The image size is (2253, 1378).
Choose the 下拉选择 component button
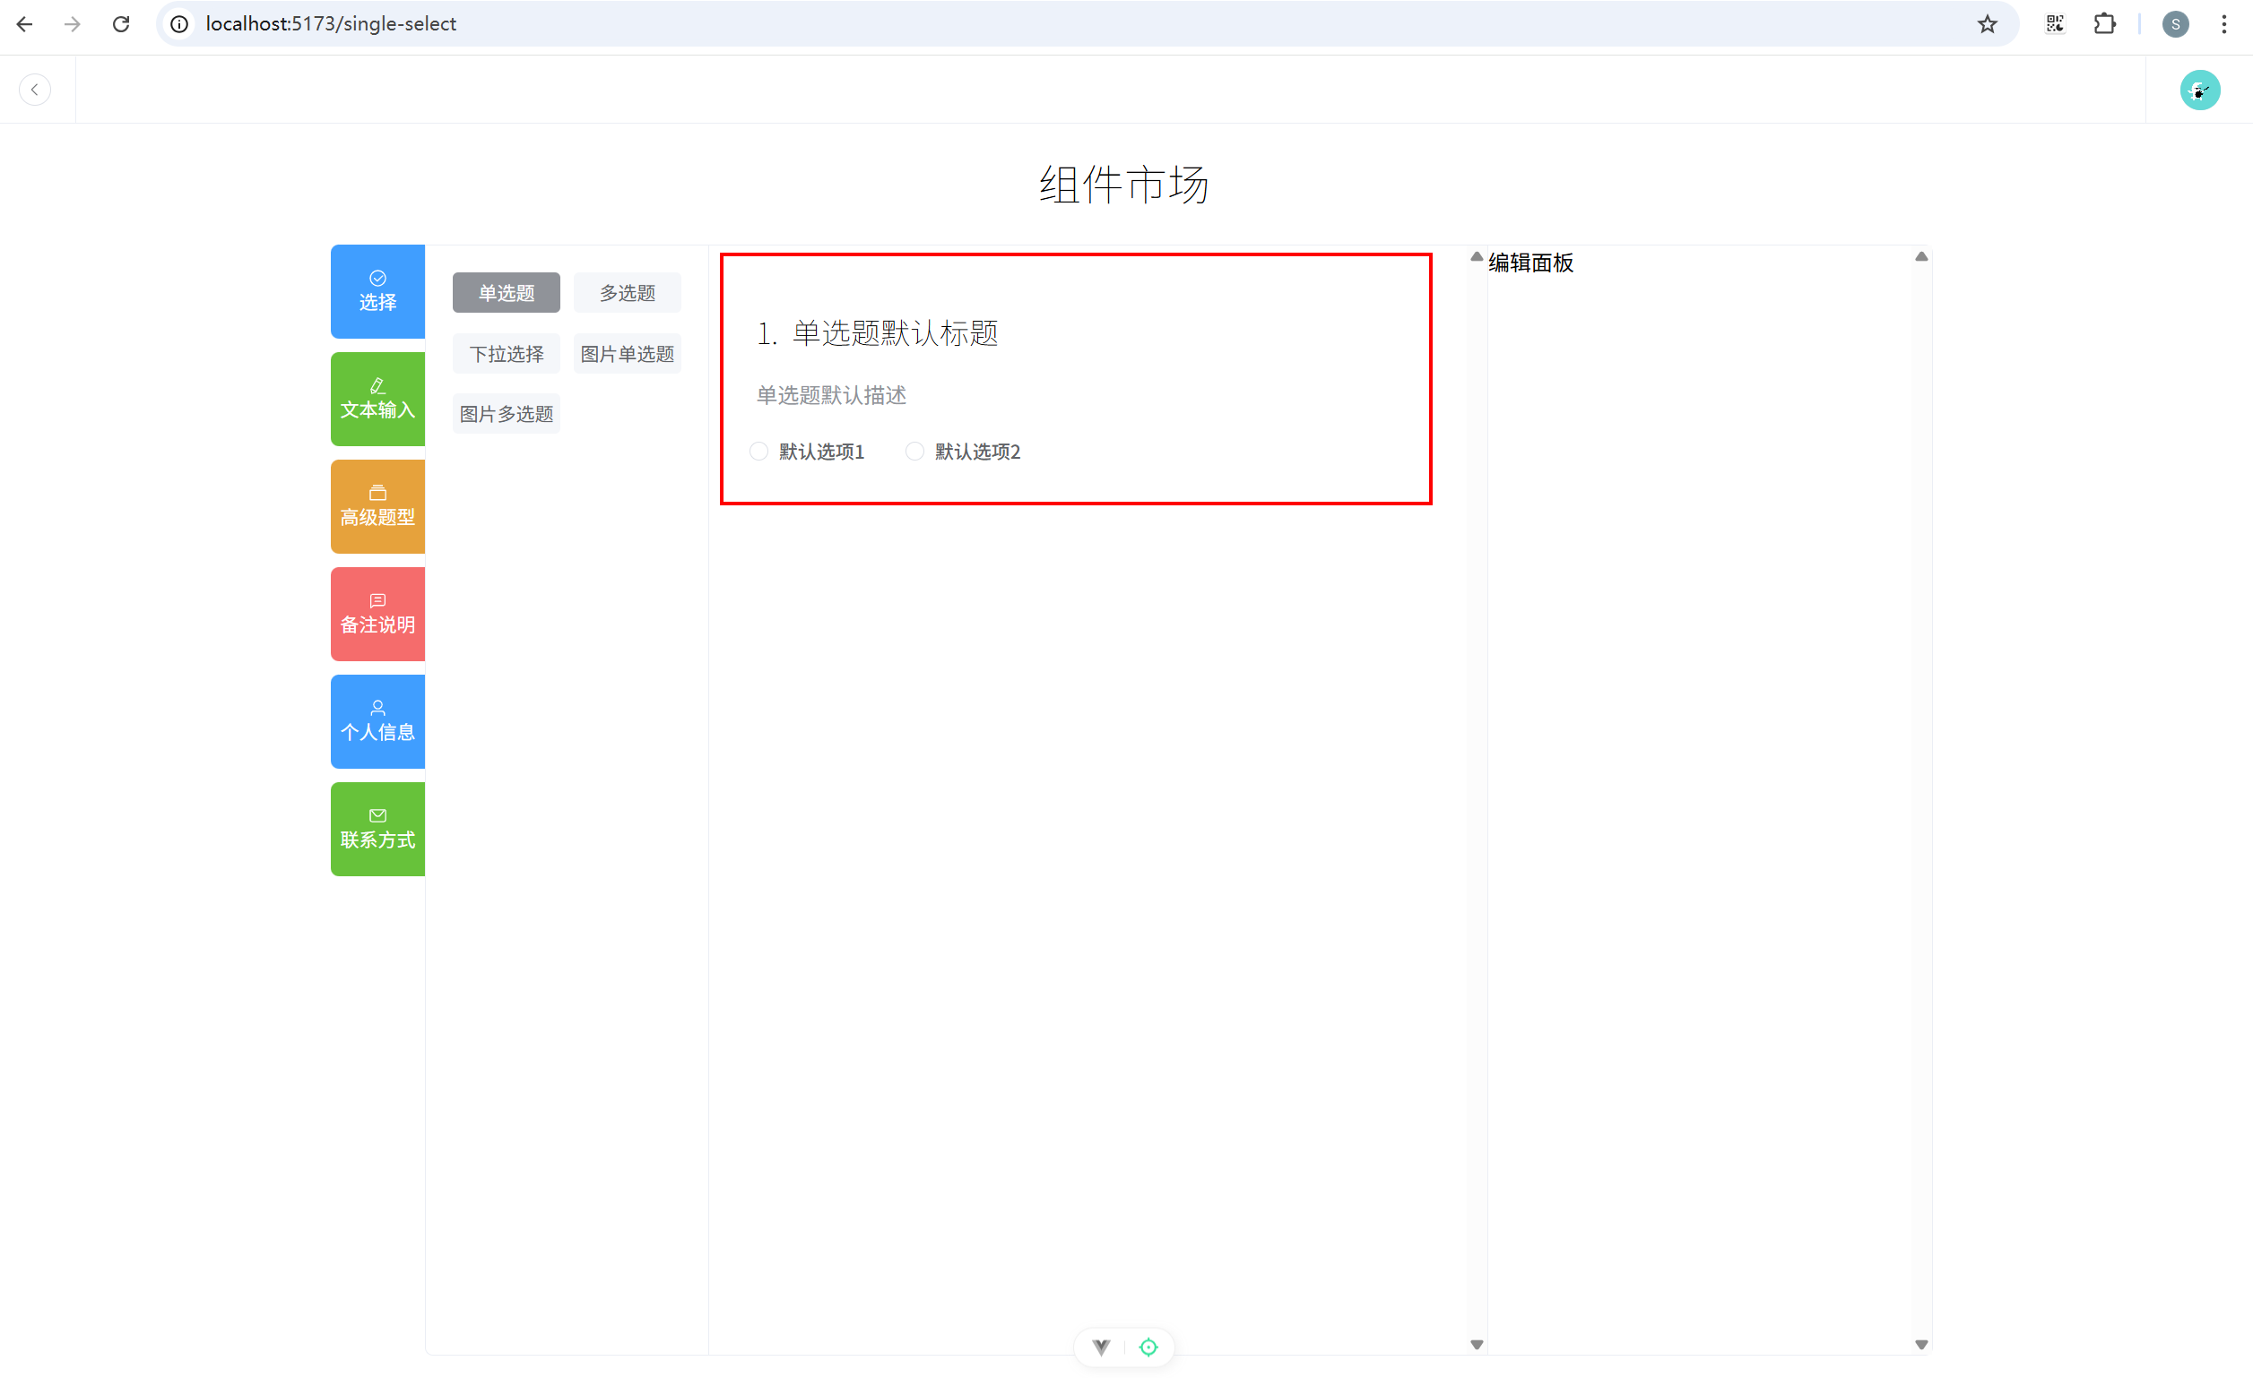pos(506,354)
